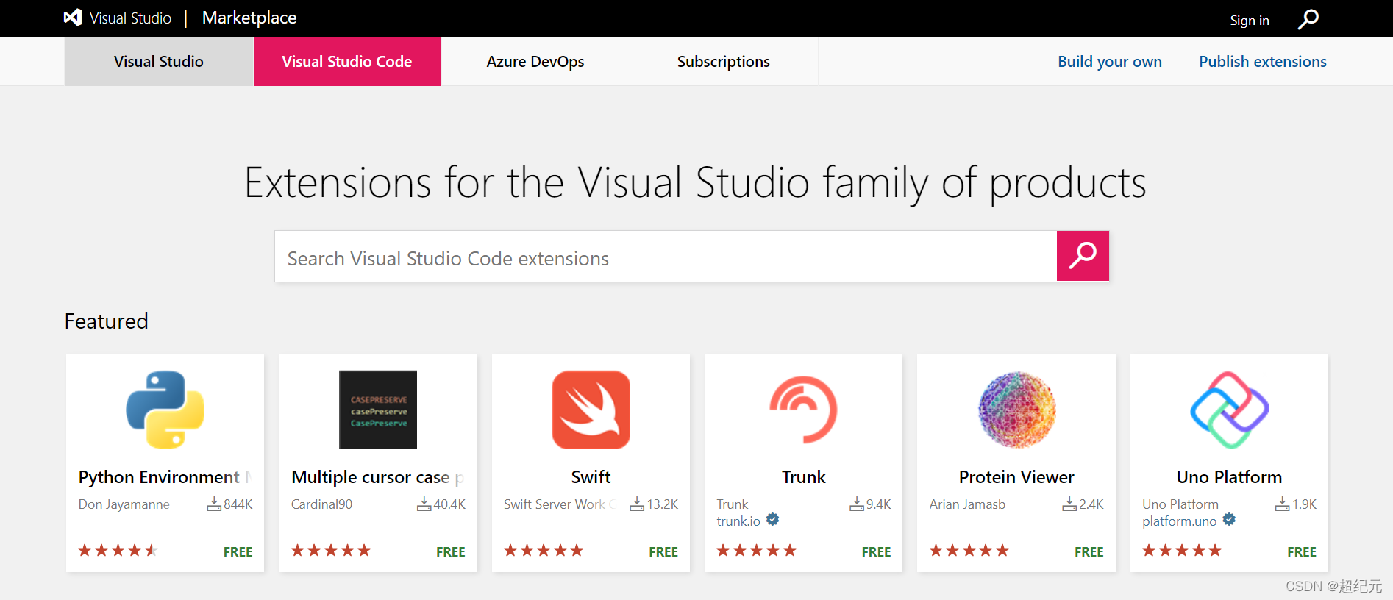Click download icon showing 1.9K installs

coord(1283,504)
